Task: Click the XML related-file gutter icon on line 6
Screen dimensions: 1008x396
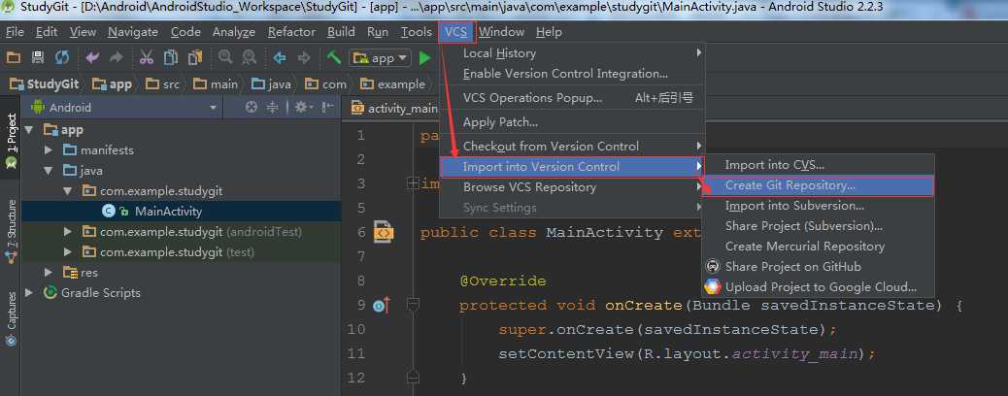Action: tap(384, 232)
